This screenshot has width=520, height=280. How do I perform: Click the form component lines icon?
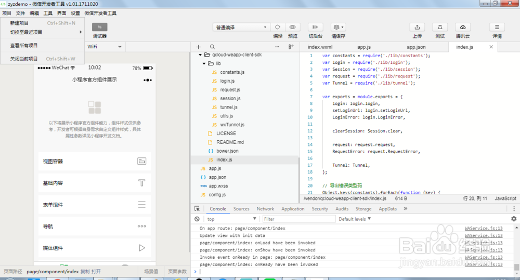[141, 205]
